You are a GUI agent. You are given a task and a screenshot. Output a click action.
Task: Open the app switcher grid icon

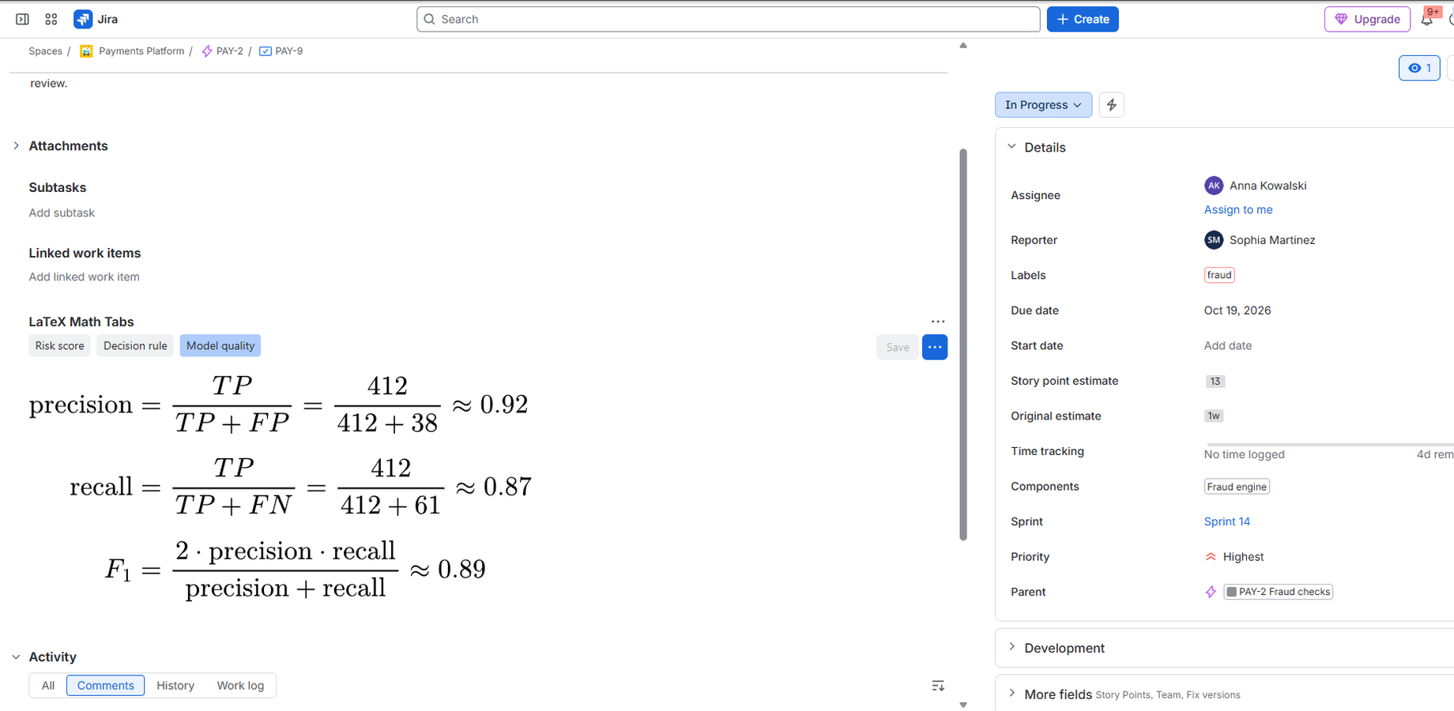coord(51,19)
